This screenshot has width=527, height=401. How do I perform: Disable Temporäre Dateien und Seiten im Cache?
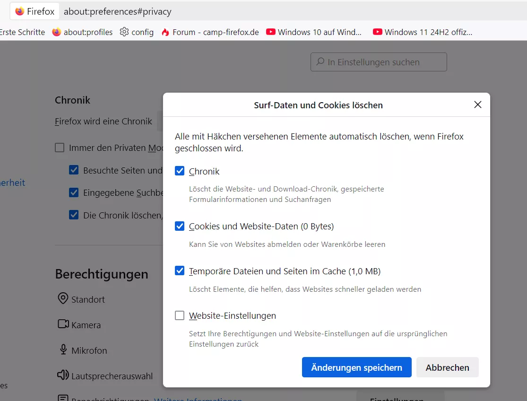click(180, 271)
